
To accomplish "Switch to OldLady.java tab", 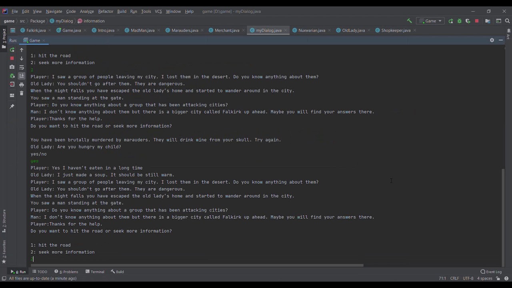I will (x=353, y=30).
